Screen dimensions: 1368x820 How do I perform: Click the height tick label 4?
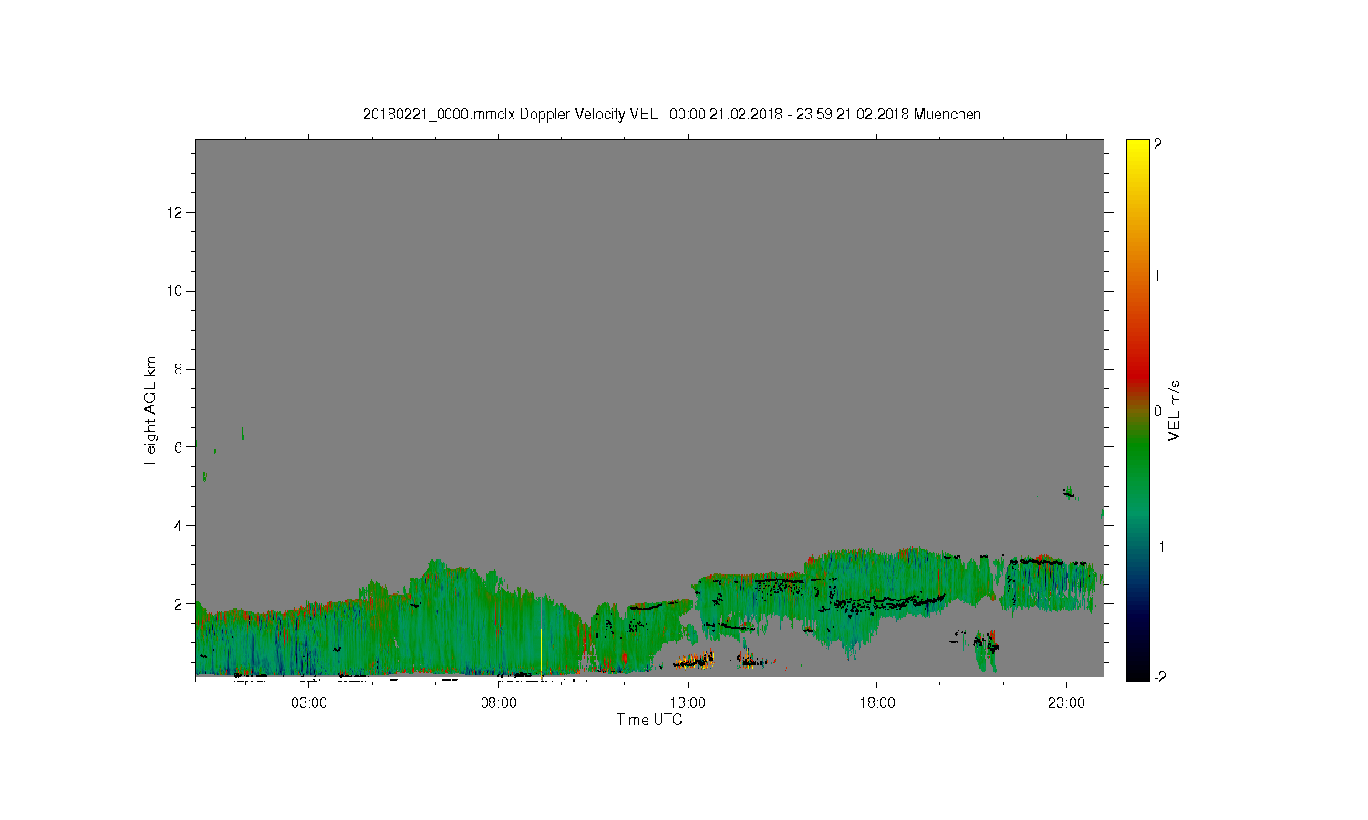(x=180, y=525)
